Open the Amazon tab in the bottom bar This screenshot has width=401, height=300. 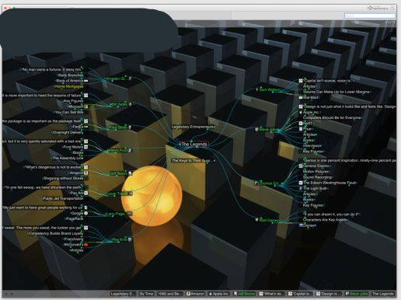coord(196,294)
